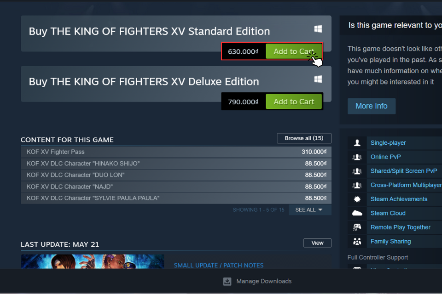Add Deluxe Edition to cart
The image size is (442, 294).
tap(294, 102)
